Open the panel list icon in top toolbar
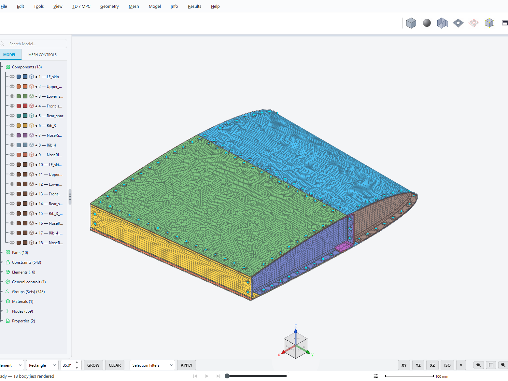The width and height of the screenshot is (508, 381). pyautogui.click(x=505, y=23)
